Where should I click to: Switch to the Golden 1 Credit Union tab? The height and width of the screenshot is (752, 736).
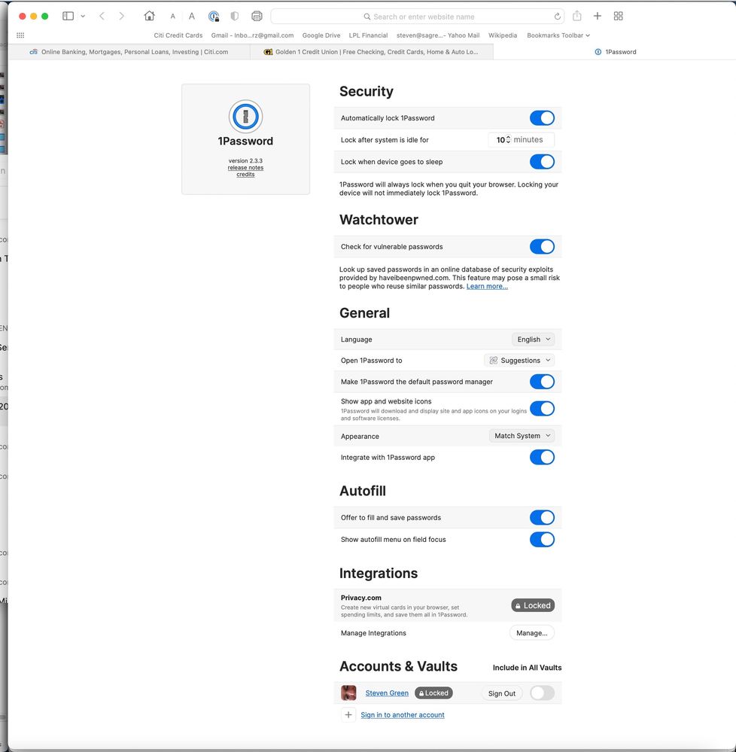372,52
